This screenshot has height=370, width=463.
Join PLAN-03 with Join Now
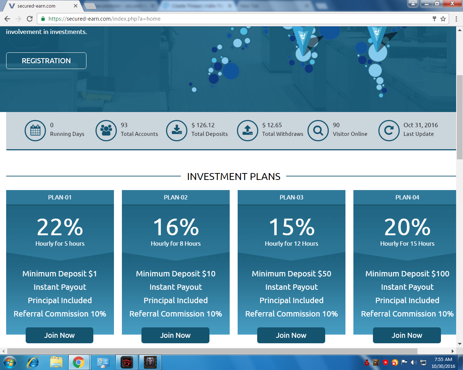(x=291, y=335)
